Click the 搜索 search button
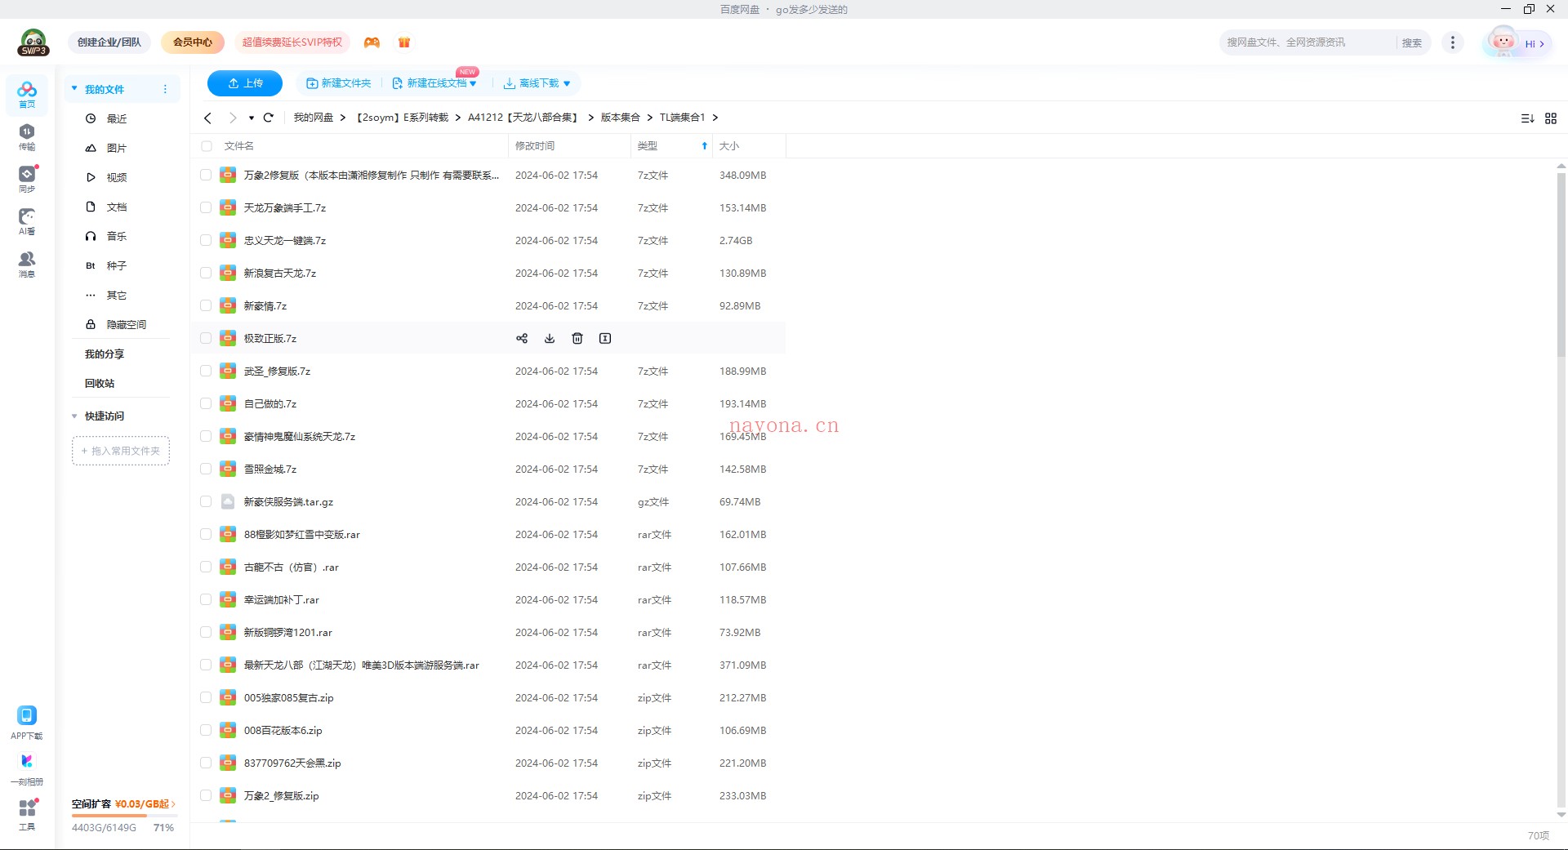 pyautogui.click(x=1412, y=43)
